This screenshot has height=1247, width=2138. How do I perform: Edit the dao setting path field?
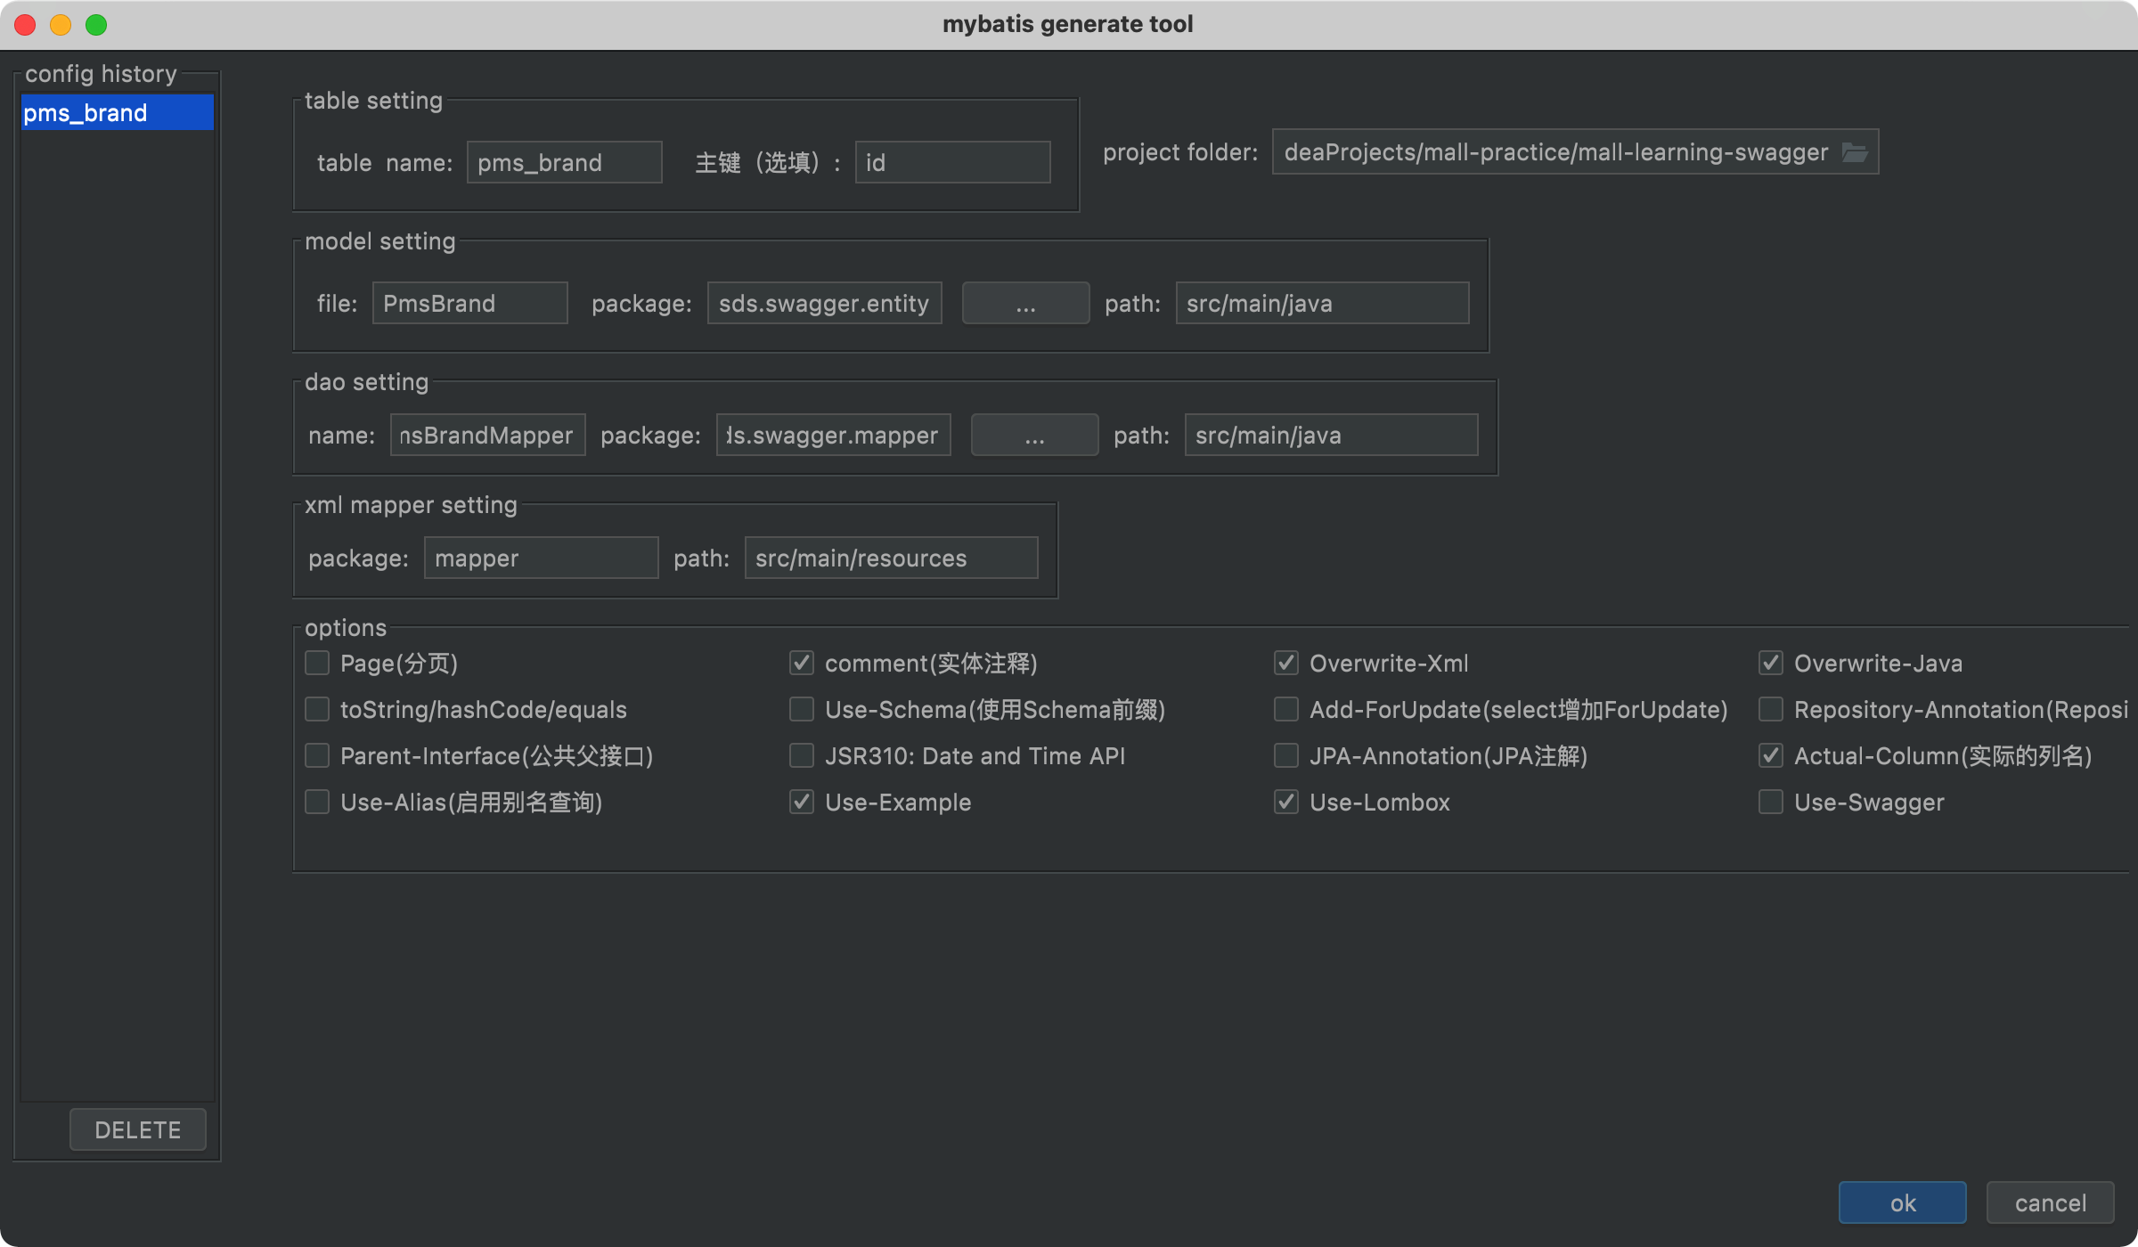click(1332, 436)
